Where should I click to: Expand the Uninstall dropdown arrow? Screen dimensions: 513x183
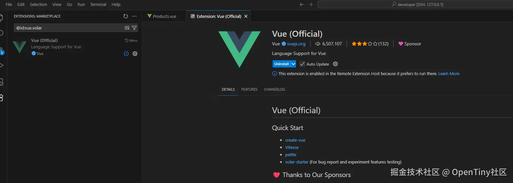coord(293,64)
